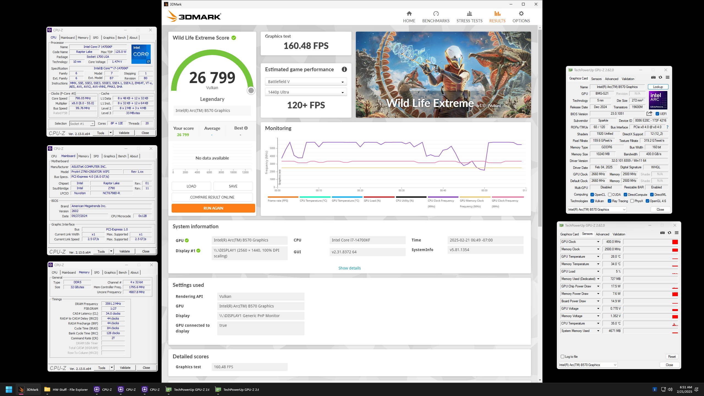Image resolution: width=704 pixels, height=396 pixels.
Task: Toggle the OpenCL checkbox in GPU-Z
Action: tap(592, 194)
